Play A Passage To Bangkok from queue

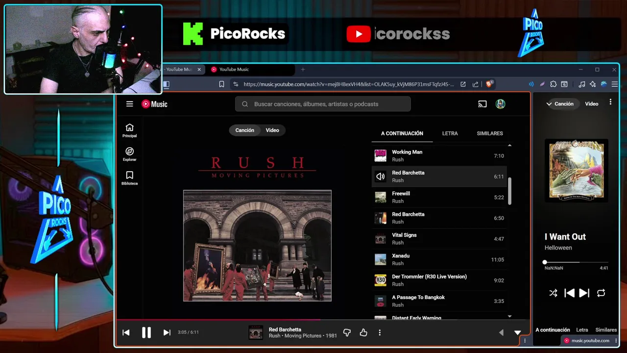click(x=439, y=301)
